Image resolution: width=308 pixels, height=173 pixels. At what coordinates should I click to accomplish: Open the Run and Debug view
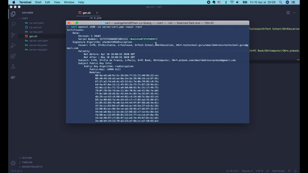(13, 45)
